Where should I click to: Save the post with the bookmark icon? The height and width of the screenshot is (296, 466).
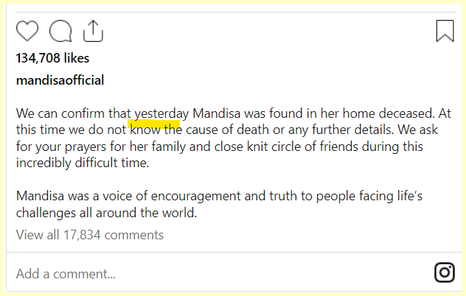pyautogui.click(x=445, y=31)
